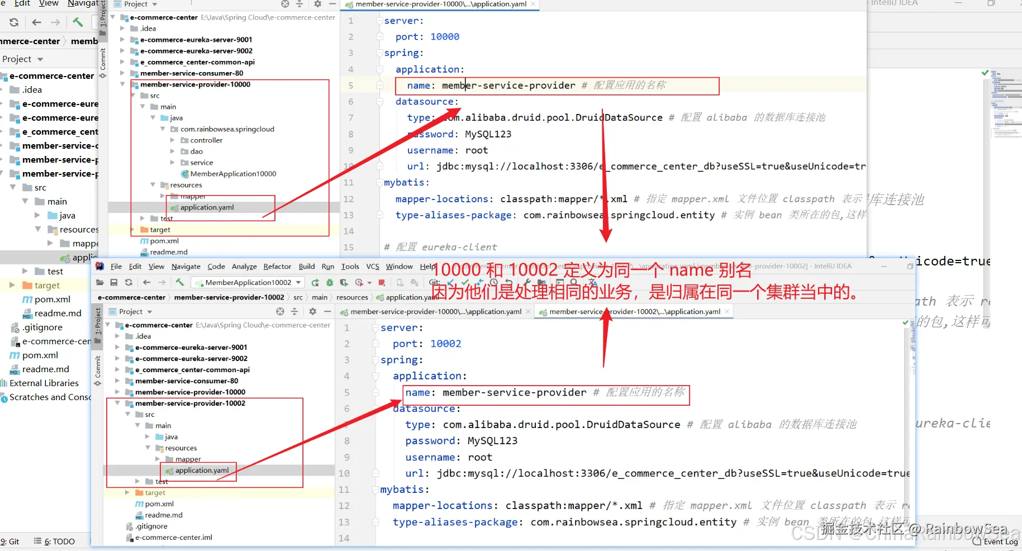Select the e-commerce-center.iml file in the tree
The height and width of the screenshot is (551, 1022).
pos(173,537)
